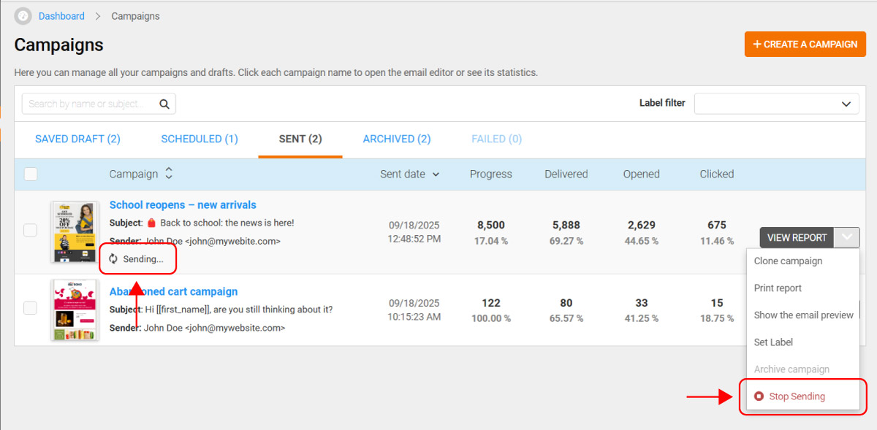
Task: Select Clone campaign from the menu
Action: [788, 261]
